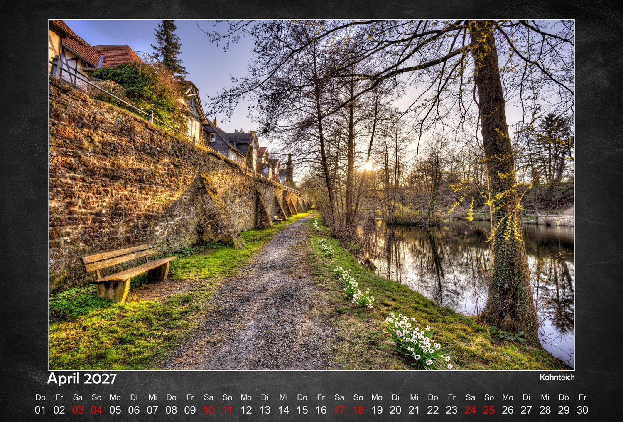This screenshot has height=422, width=623.
Task: Select date 23
Action: point(451,410)
